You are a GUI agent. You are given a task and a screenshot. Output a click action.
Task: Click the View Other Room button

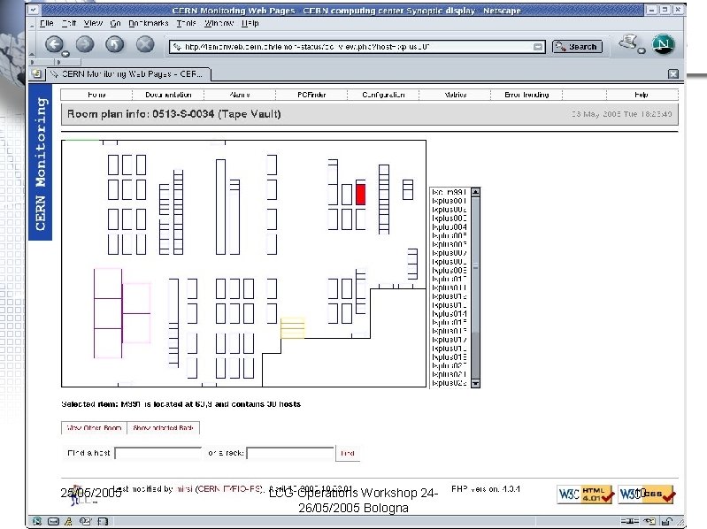(94, 427)
